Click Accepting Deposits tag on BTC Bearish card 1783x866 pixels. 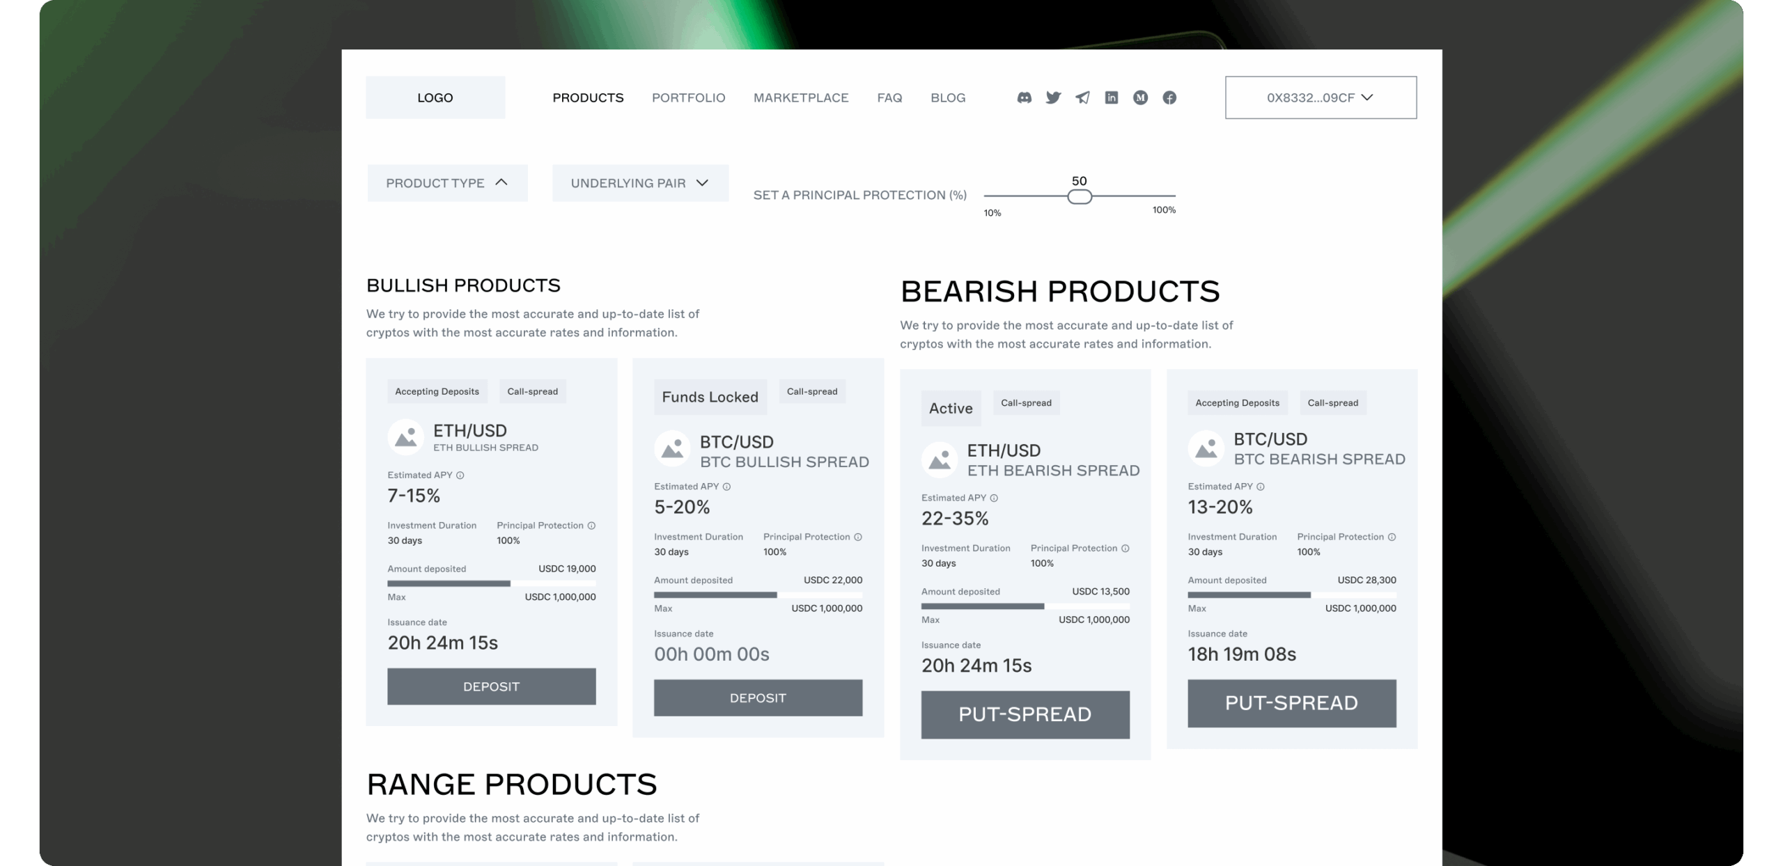(1238, 402)
